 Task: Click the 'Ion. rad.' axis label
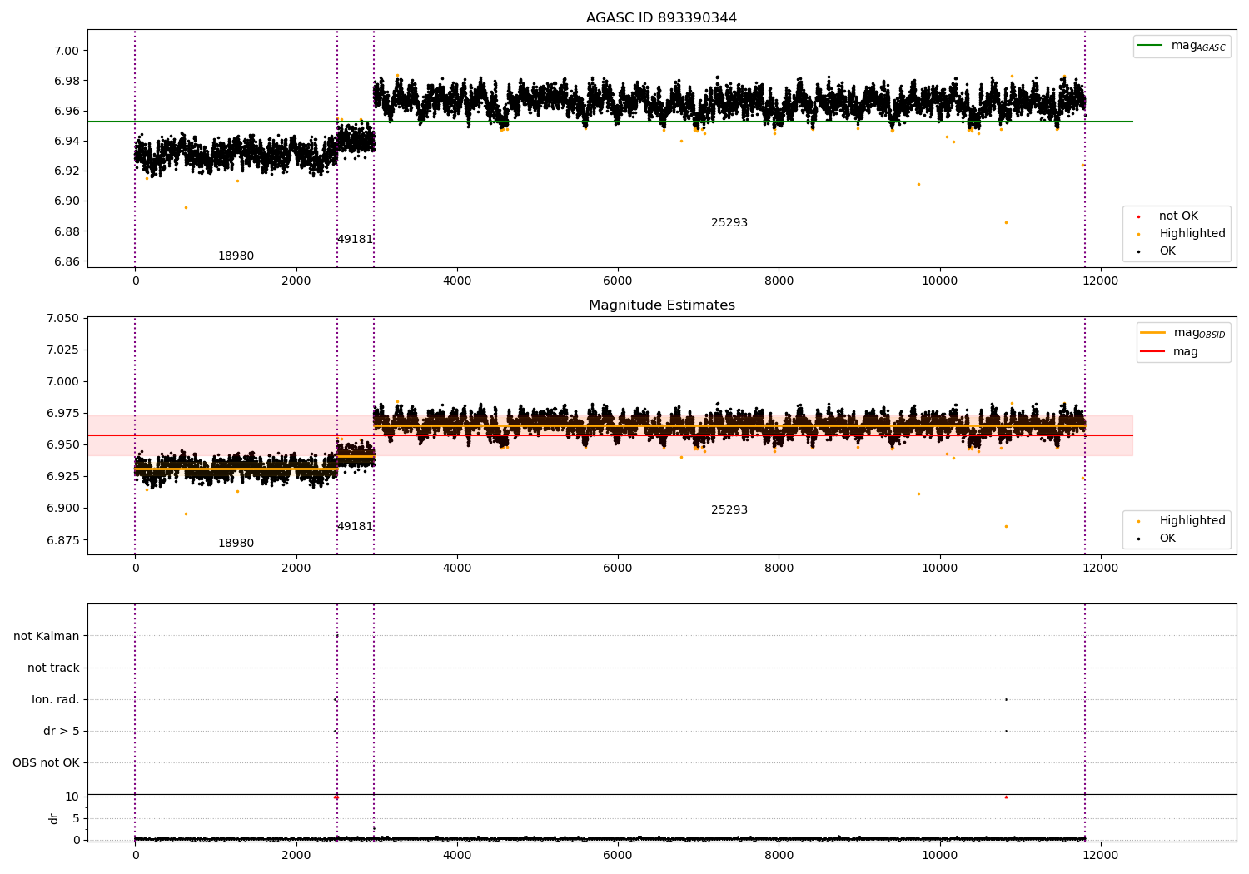click(56, 699)
